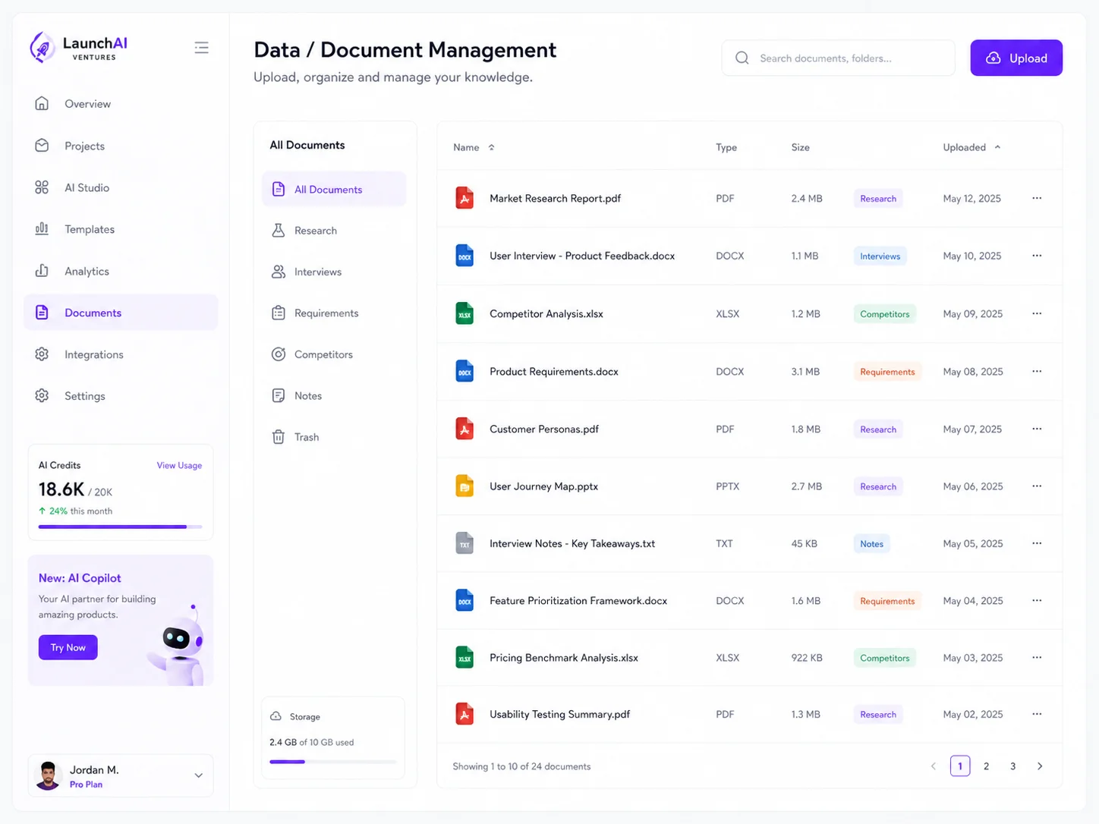The width and height of the screenshot is (1099, 824).
Task: Open User Interview - Product Feedback.docx file name
Action: point(582,256)
